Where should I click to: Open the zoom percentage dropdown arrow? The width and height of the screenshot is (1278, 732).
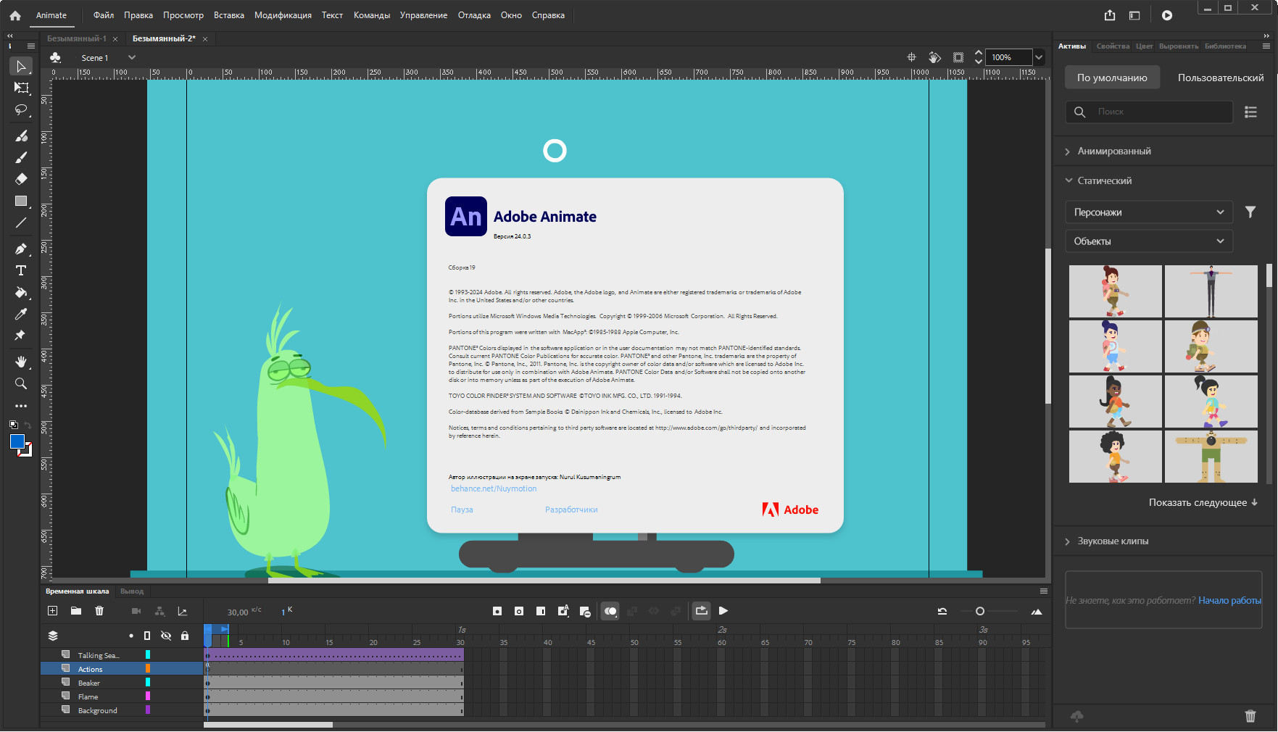click(x=1039, y=57)
